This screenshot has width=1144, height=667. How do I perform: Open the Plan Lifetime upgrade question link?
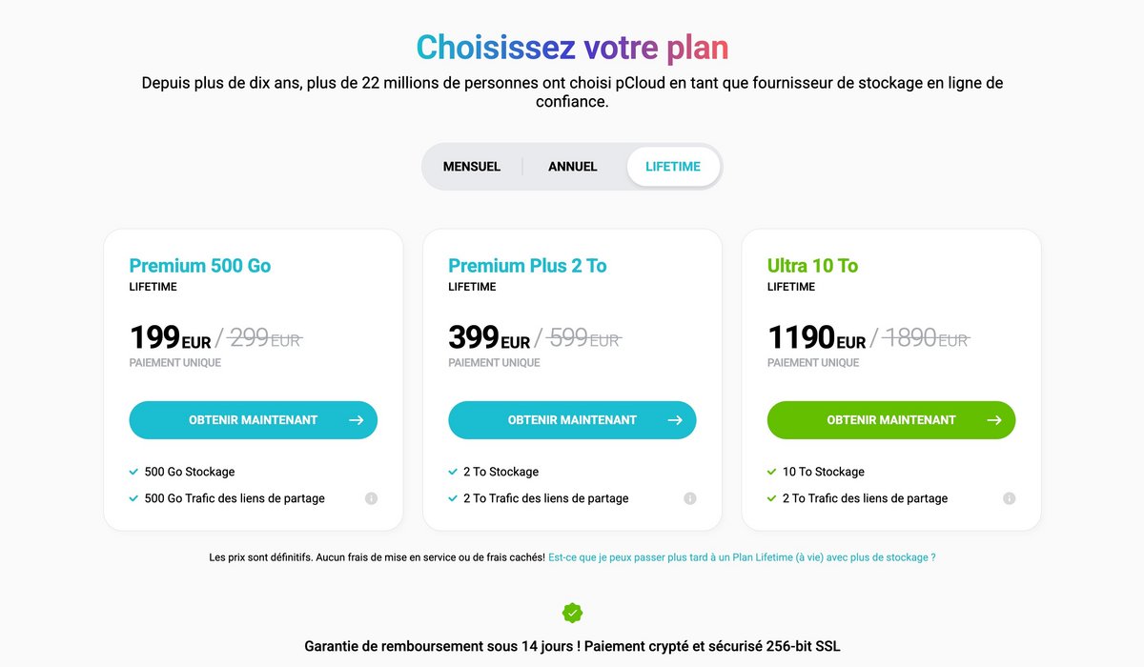coord(742,556)
